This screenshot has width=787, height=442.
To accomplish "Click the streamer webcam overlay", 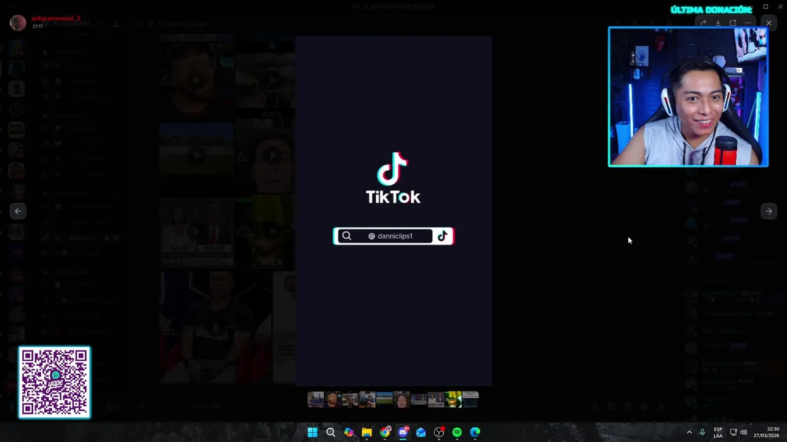I will pyautogui.click(x=688, y=96).
